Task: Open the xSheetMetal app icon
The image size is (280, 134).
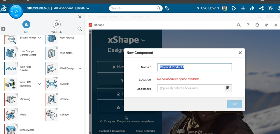Action: [x=11, y=129]
